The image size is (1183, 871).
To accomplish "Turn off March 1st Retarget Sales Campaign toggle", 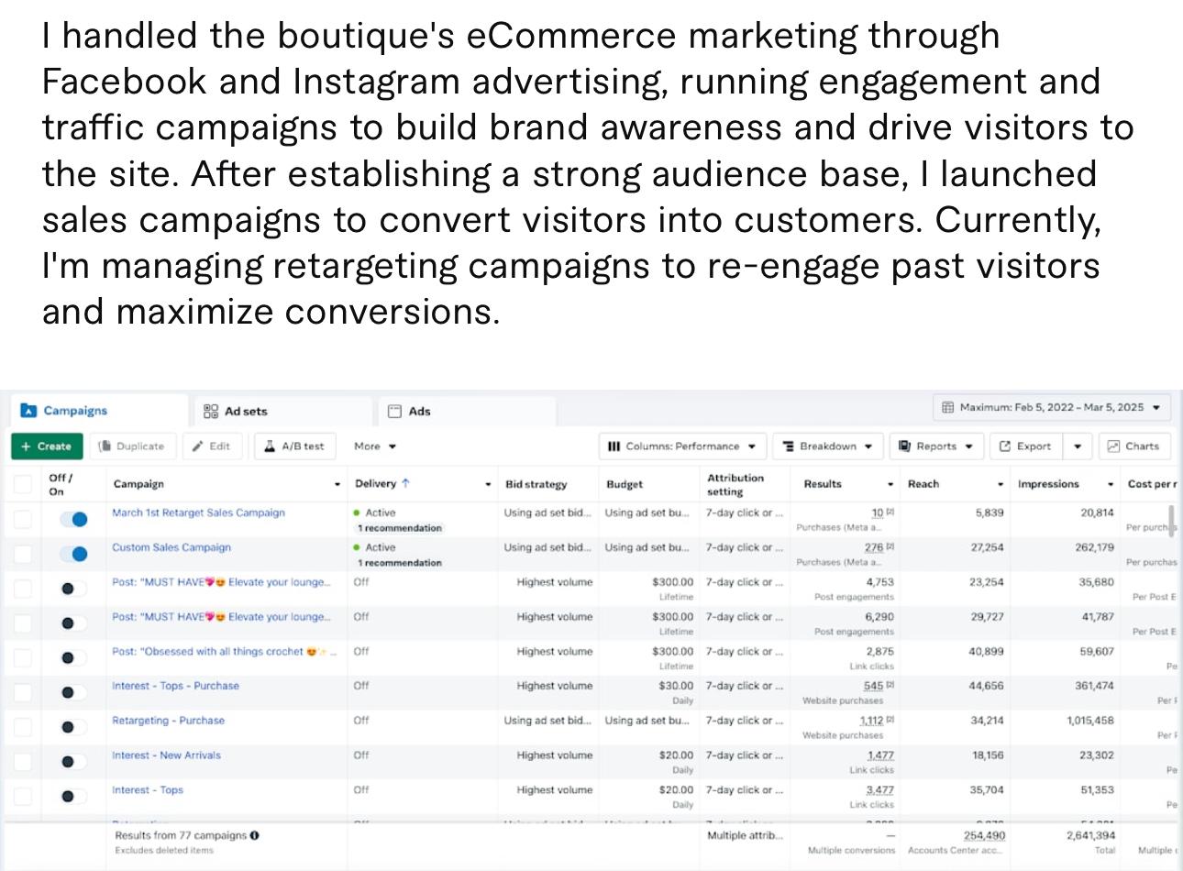I will click(73, 519).
